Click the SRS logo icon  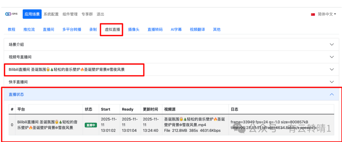pos(11,14)
